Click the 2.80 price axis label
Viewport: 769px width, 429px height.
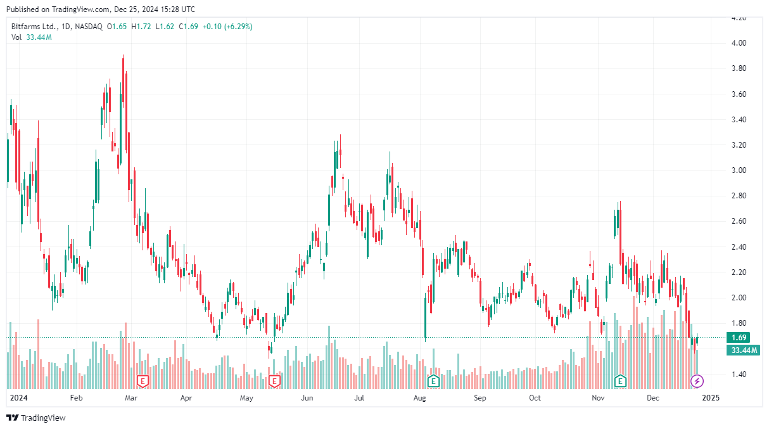739,196
